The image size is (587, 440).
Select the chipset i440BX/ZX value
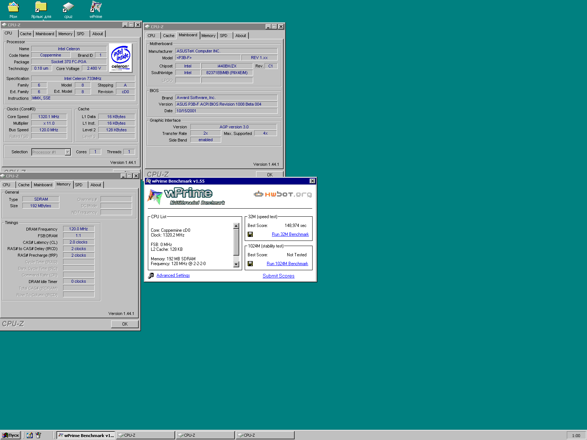(x=227, y=66)
